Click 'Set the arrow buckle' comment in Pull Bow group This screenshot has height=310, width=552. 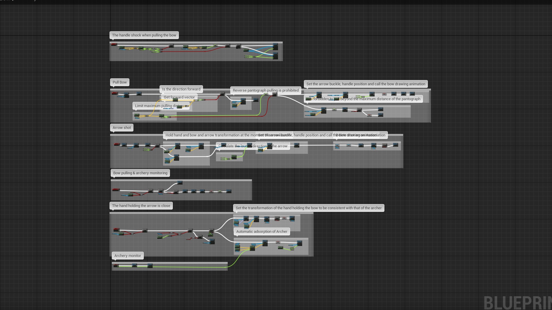coord(365,84)
